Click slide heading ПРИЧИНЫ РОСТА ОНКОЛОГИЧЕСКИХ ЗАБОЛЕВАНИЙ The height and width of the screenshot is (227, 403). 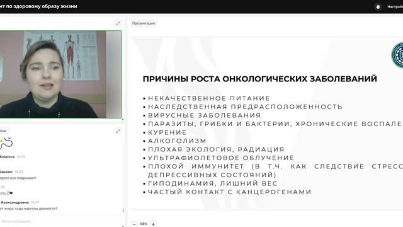(260, 79)
